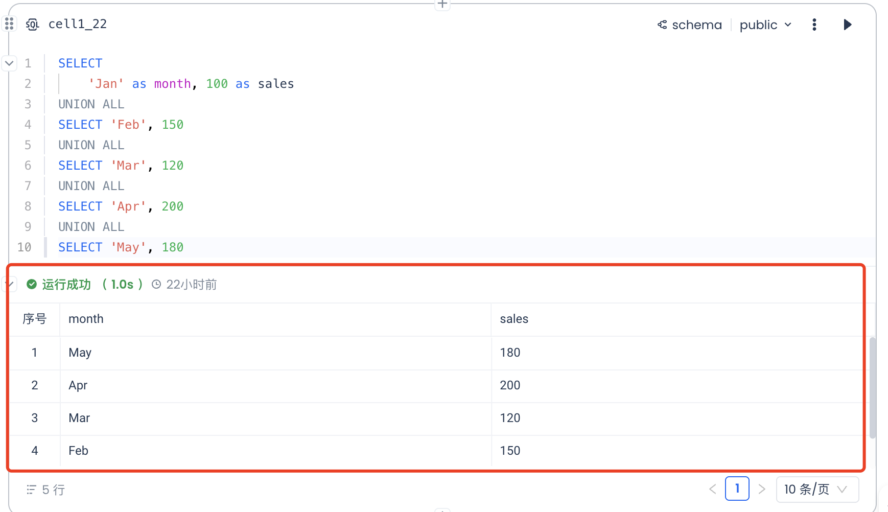Viewport: 888px width, 512px height.
Task: Click the sales column header
Action: point(514,319)
